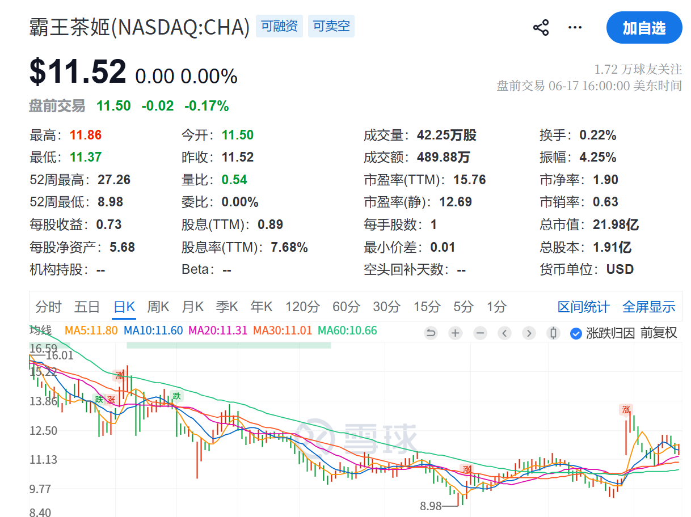Click the 52周最高 value 27.26
This screenshot has height=517, width=691.
(x=114, y=180)
